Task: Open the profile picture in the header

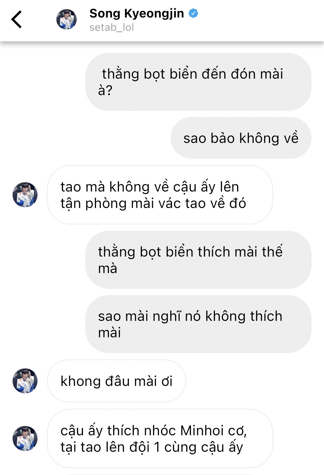Action: 67,19
